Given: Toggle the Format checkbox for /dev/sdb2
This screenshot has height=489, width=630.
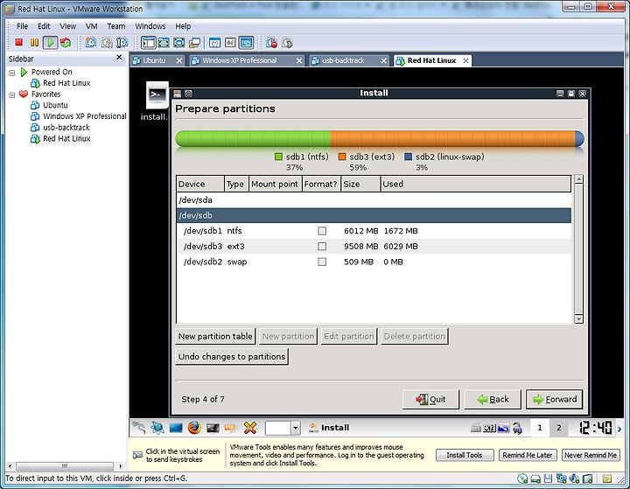Looking at the screenshot, I should [322, 262].
